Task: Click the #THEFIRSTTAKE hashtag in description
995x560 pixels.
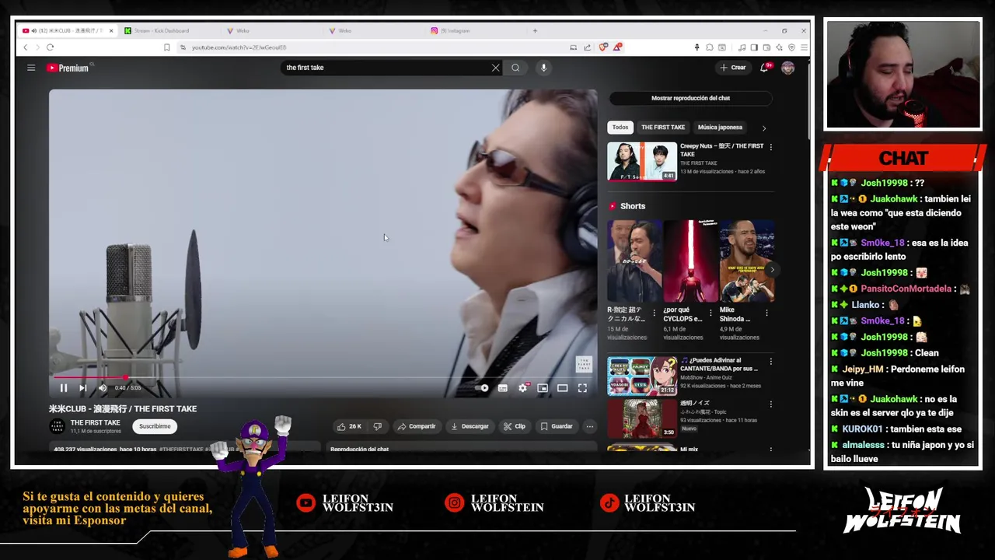Action: click(181, 449)
